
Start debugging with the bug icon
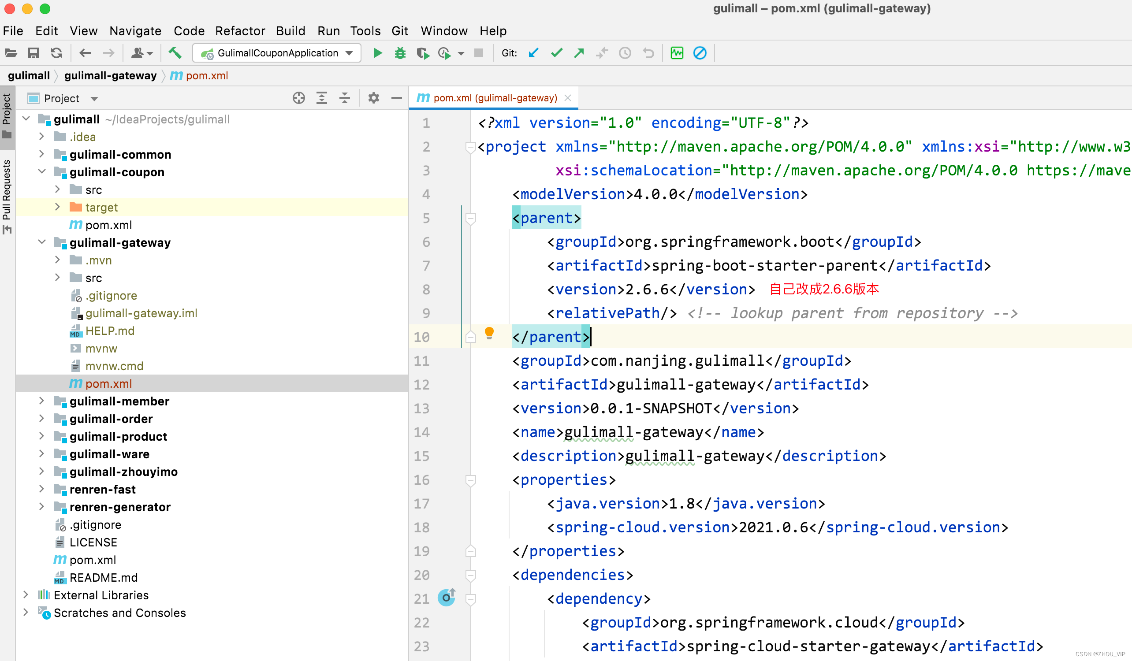[400, 53]
